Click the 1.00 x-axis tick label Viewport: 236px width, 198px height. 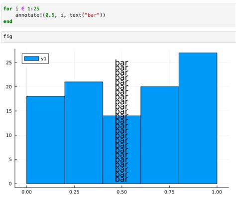pyautogui.click(x=217, y=192)
